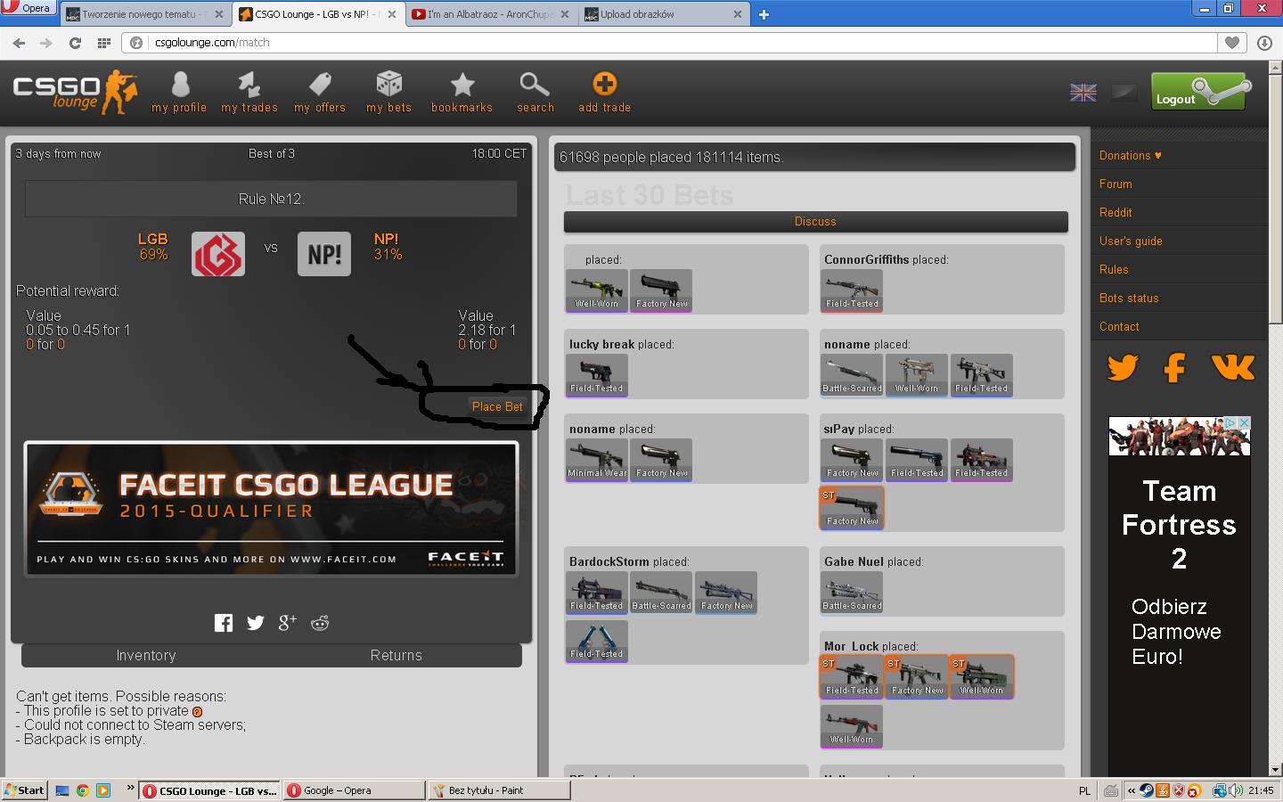Switch to Upload obrazków tab

pyautogui.click(x=663, y=14)
